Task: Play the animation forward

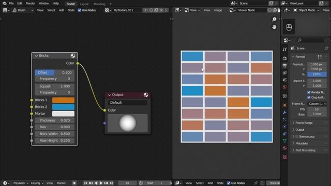Action: (x=101, y=183)
